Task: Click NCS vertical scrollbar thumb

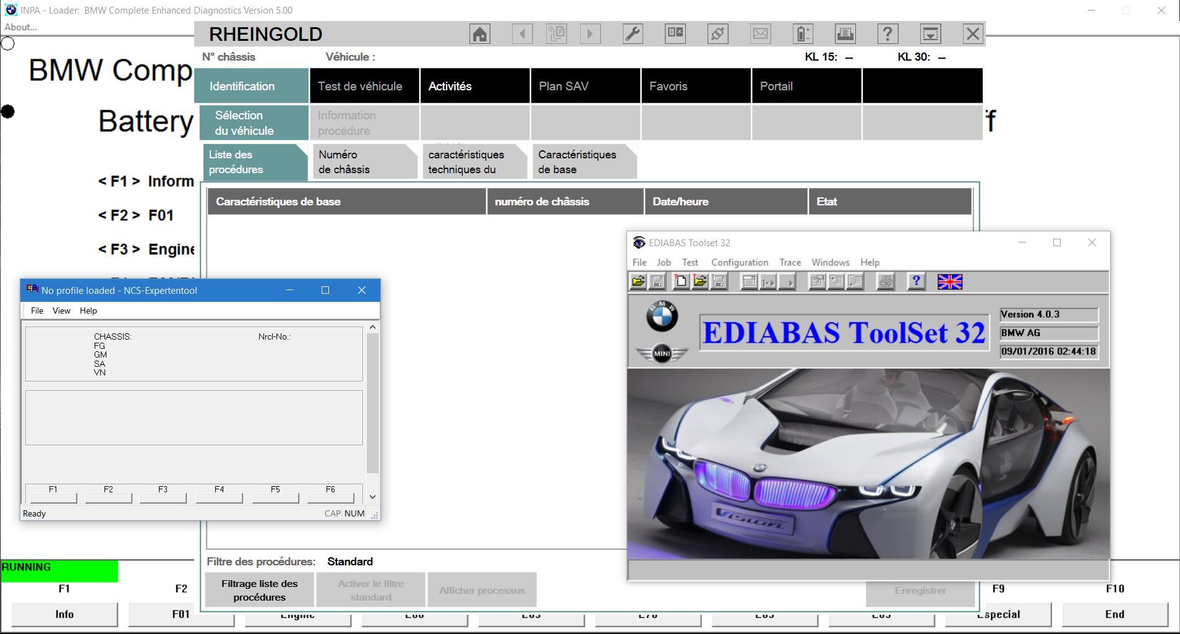Action: point(372,403)
